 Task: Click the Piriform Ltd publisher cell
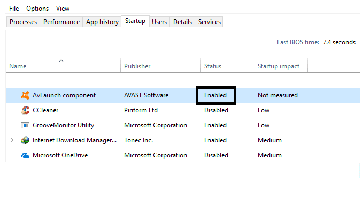pos(141,110)
